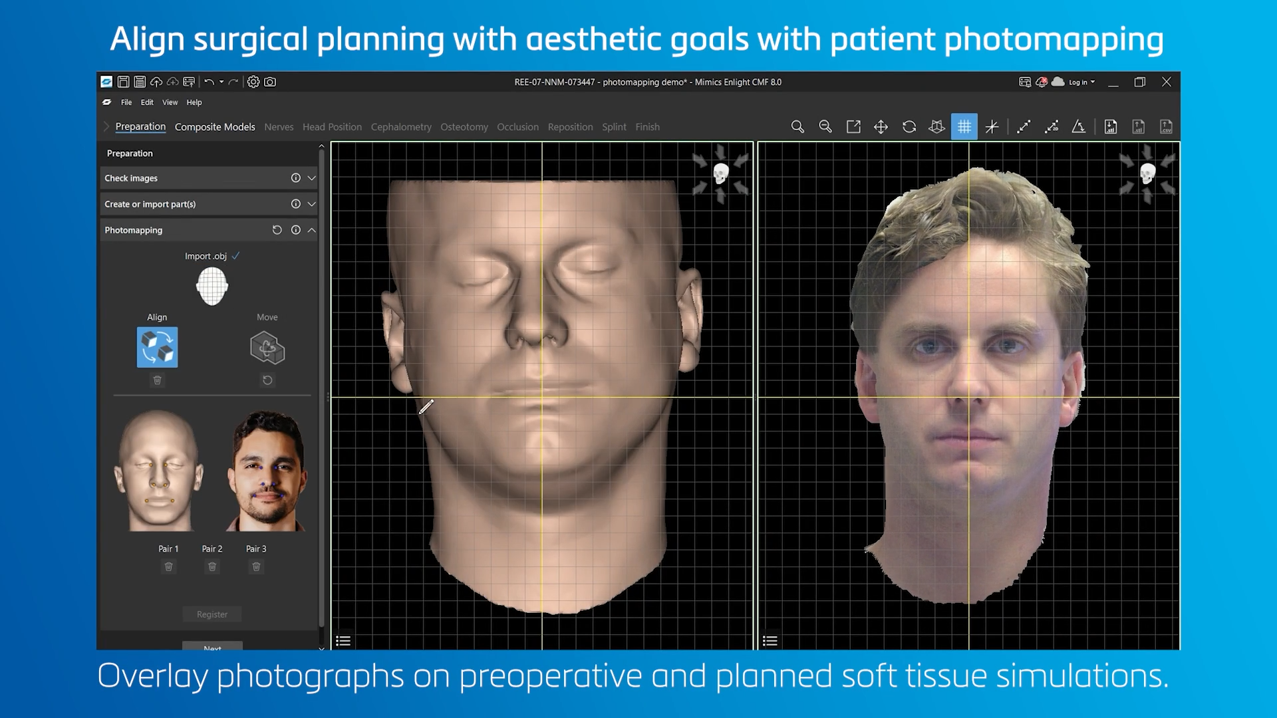Image resolution: width=1277 pixels, height=718 pixels.
Task: Select the pan view tool
Action: (x=881, y=126)
